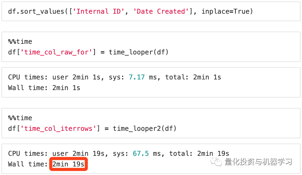Click the time_looper2(df) code cell
Image resolution: width=302 pixels, height=175 pixels.
(151, 123)
